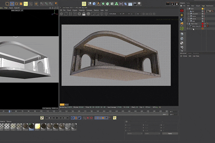Click the Octane sun light icon

(182, 15)
